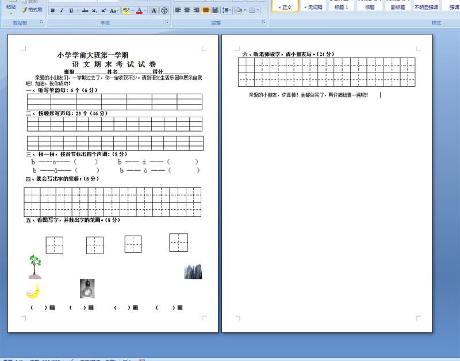This screenshot has width=460, height=361.
Task: Apply distributed alignment
Action: (214, 10)
